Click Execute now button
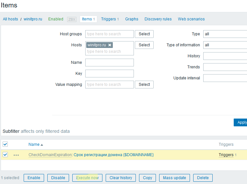The image size is (247, 184). click(87, 178)
